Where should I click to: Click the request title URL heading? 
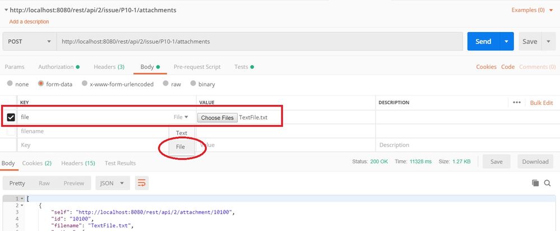[x=93, y=10]
